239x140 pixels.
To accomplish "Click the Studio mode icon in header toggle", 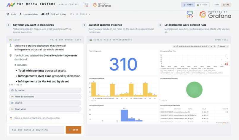I will 198,5.
